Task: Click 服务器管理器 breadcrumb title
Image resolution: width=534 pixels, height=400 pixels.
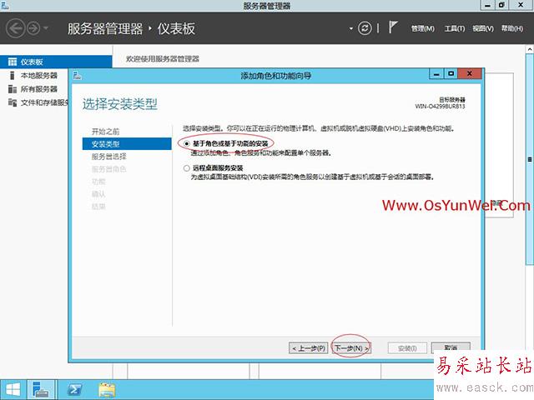Action: point(105,28)
